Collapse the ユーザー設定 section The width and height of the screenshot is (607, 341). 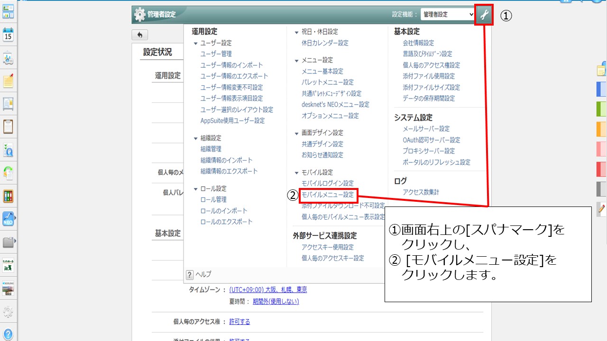(x=195, y=43)
